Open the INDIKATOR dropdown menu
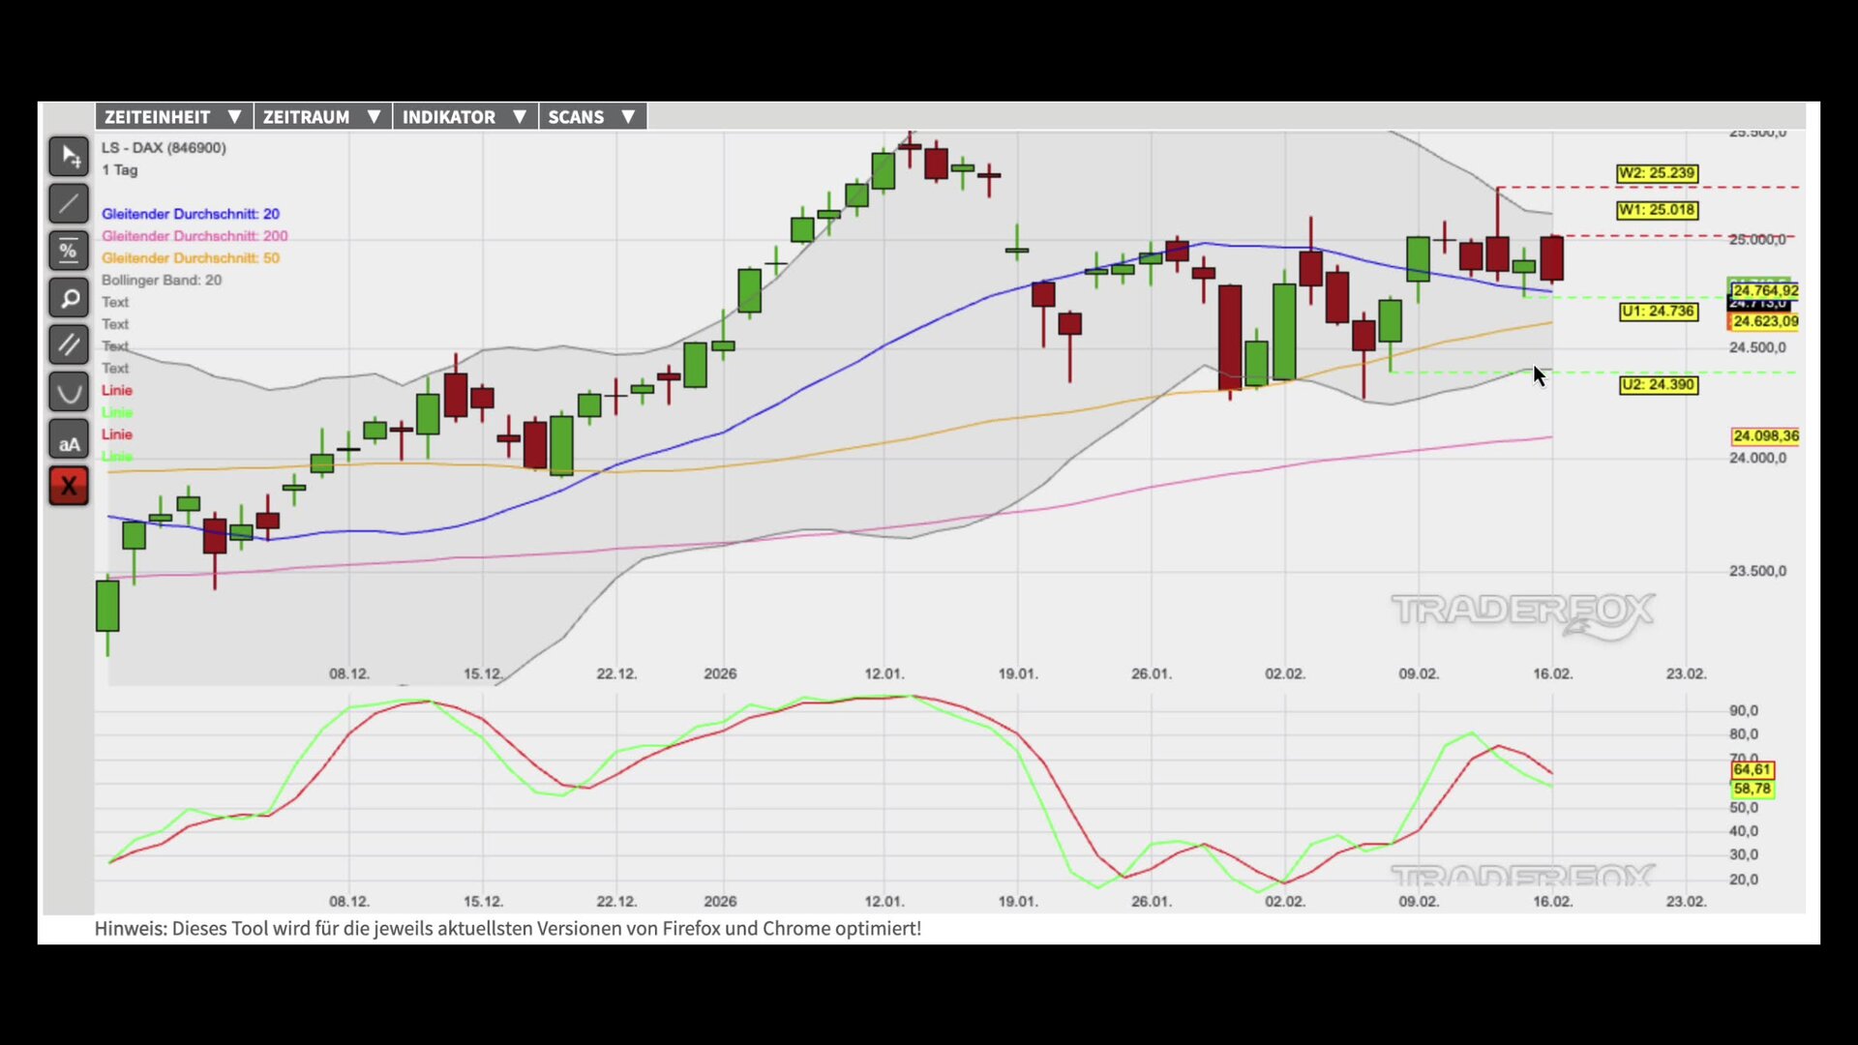The width and height of the screenshot is (1858, 1045). (x=464, y=117)
